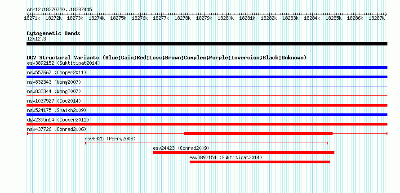Click the DGV Structural Variants track heading
Image resolution: width=400 pixels, height=193 pixels.
click(167, 58)
